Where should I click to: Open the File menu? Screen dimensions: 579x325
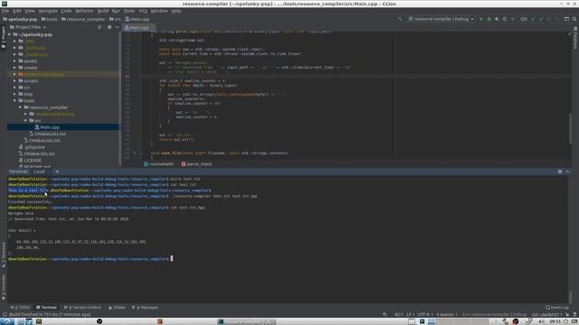(x=5, y=11)
